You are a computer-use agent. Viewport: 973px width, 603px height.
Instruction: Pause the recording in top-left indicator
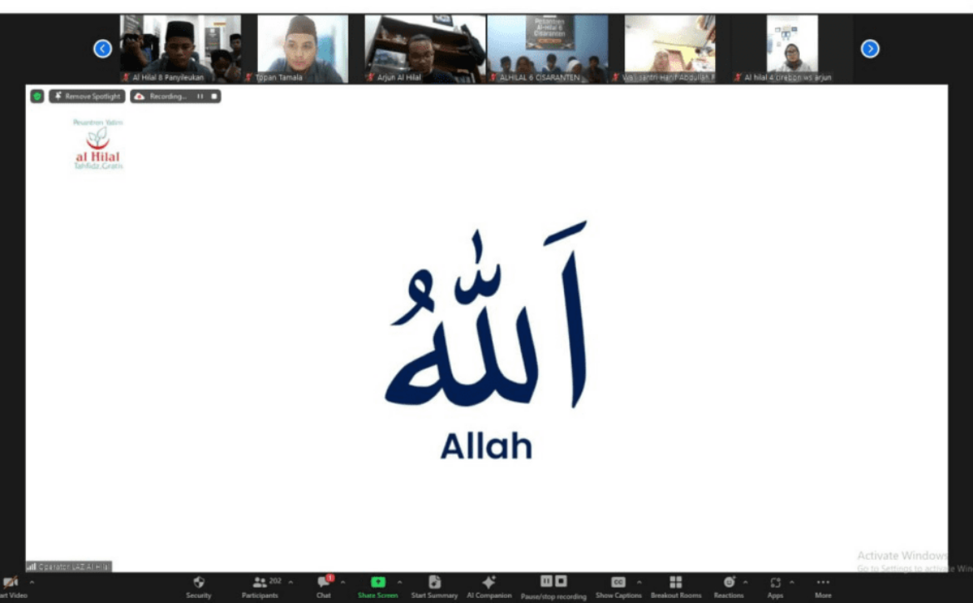click(200, 96)
